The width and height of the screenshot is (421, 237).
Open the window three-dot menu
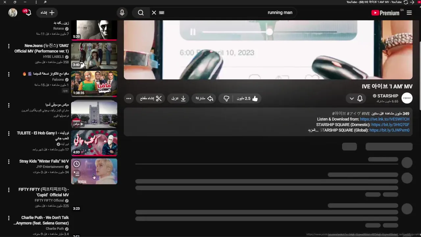(x=36, y=2)
